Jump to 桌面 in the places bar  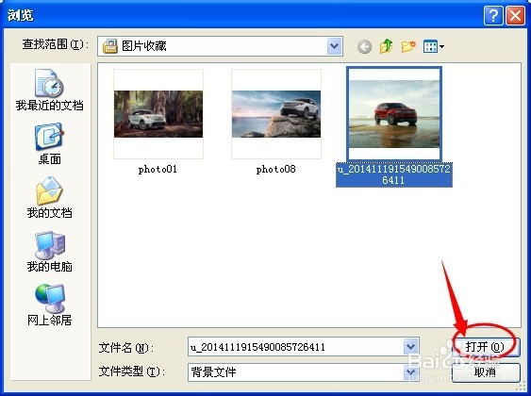click(x=49, y=144)
